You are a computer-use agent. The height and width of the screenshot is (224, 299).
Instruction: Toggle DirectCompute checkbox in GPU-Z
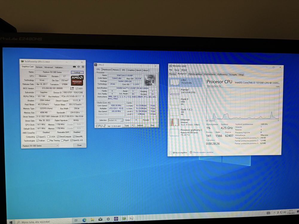coord(58,136)
